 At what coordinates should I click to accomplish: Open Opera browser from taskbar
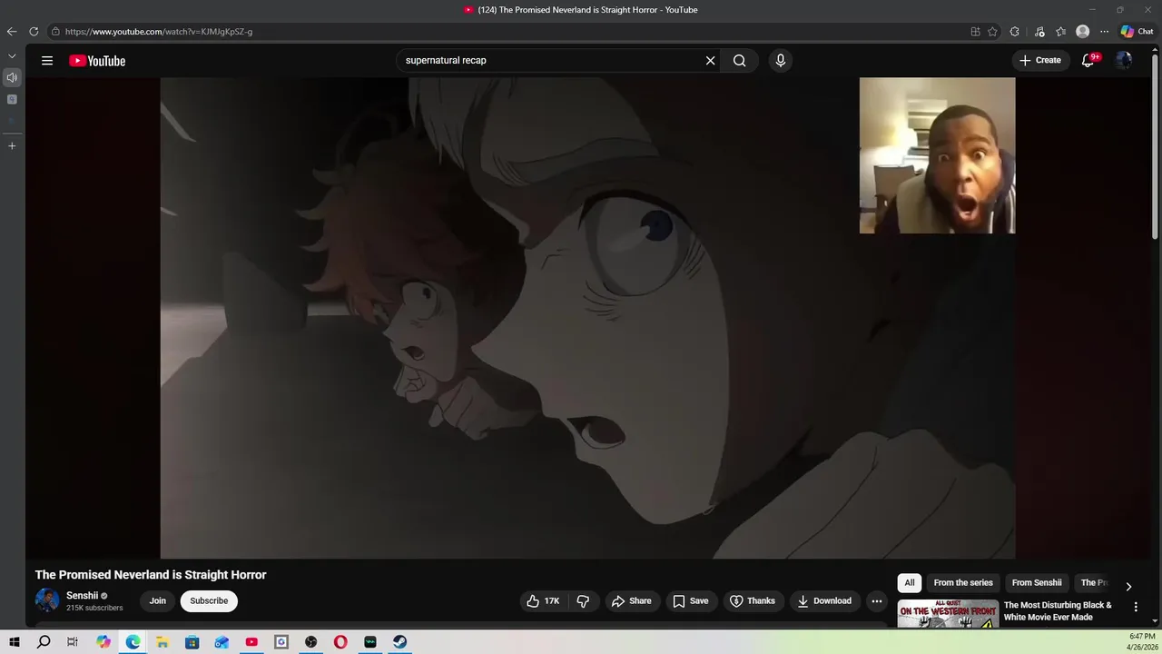340,642
